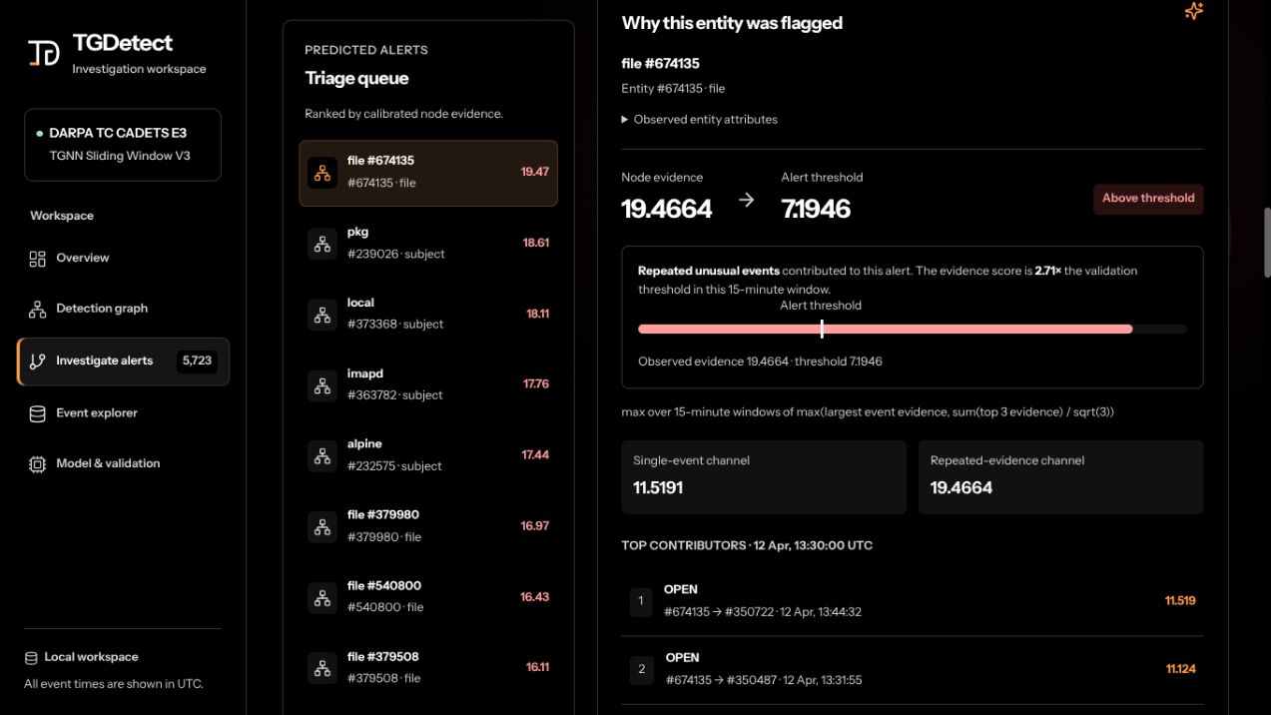
Task: Click score 18.61 for pkg
Action: pos(535,243)
